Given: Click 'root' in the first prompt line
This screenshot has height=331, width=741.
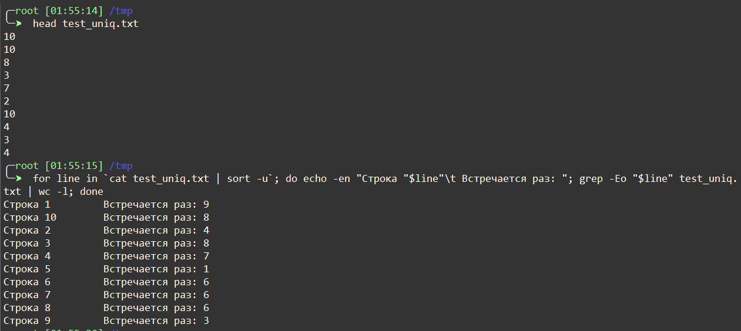Looking at the screenshot, I should click(27, 11).
